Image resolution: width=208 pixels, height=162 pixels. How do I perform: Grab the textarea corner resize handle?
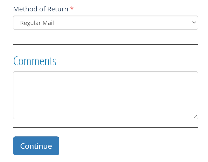click(195, 116)
